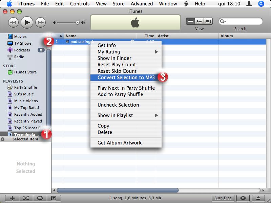271x203 pixels.
Task: Switch to Cover Flow view mode
Action: pyautogui.click(x=208, y=21)
